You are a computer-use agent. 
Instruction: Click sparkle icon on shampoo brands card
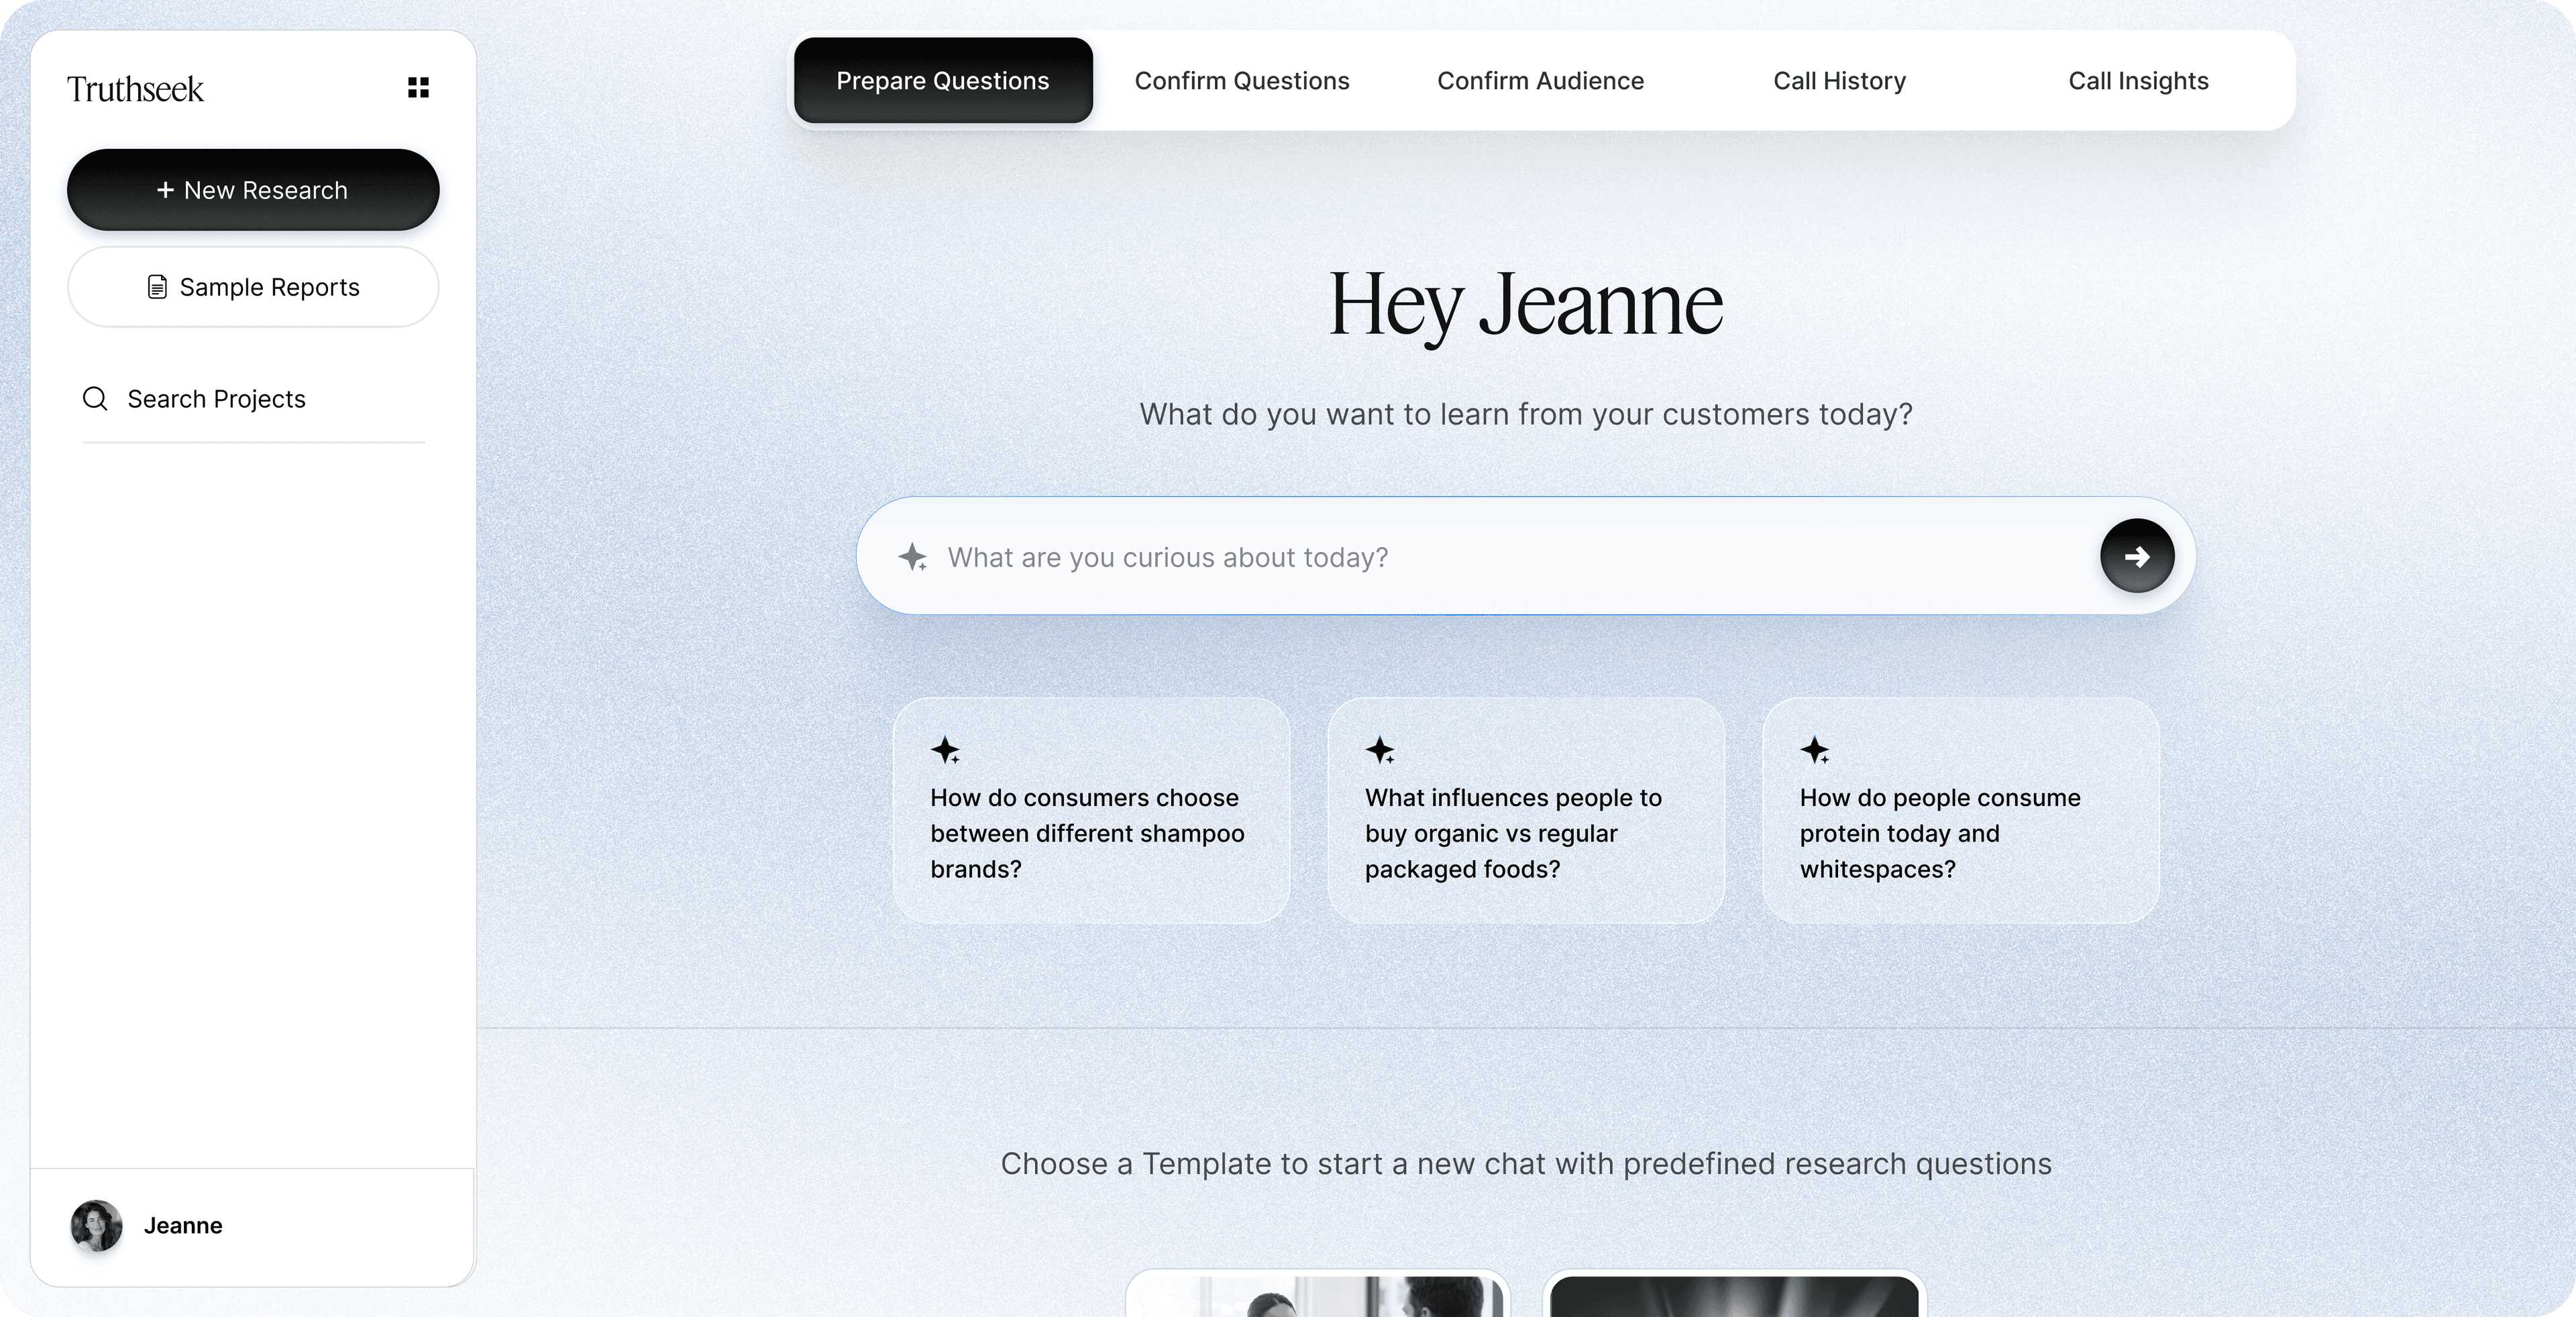(x=945, y=750)
